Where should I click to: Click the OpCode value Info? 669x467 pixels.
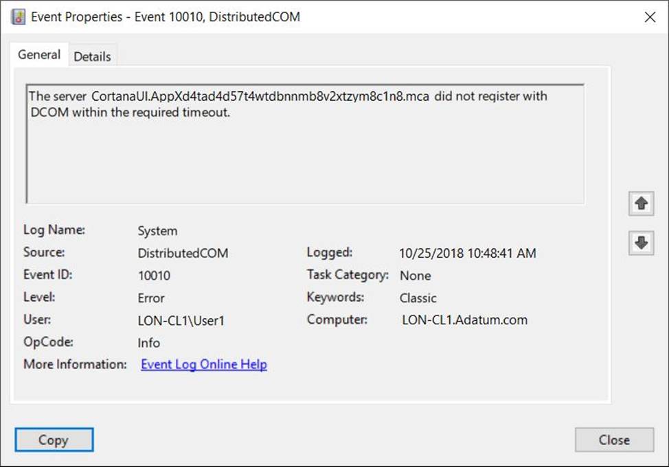(x=148, y=343)
